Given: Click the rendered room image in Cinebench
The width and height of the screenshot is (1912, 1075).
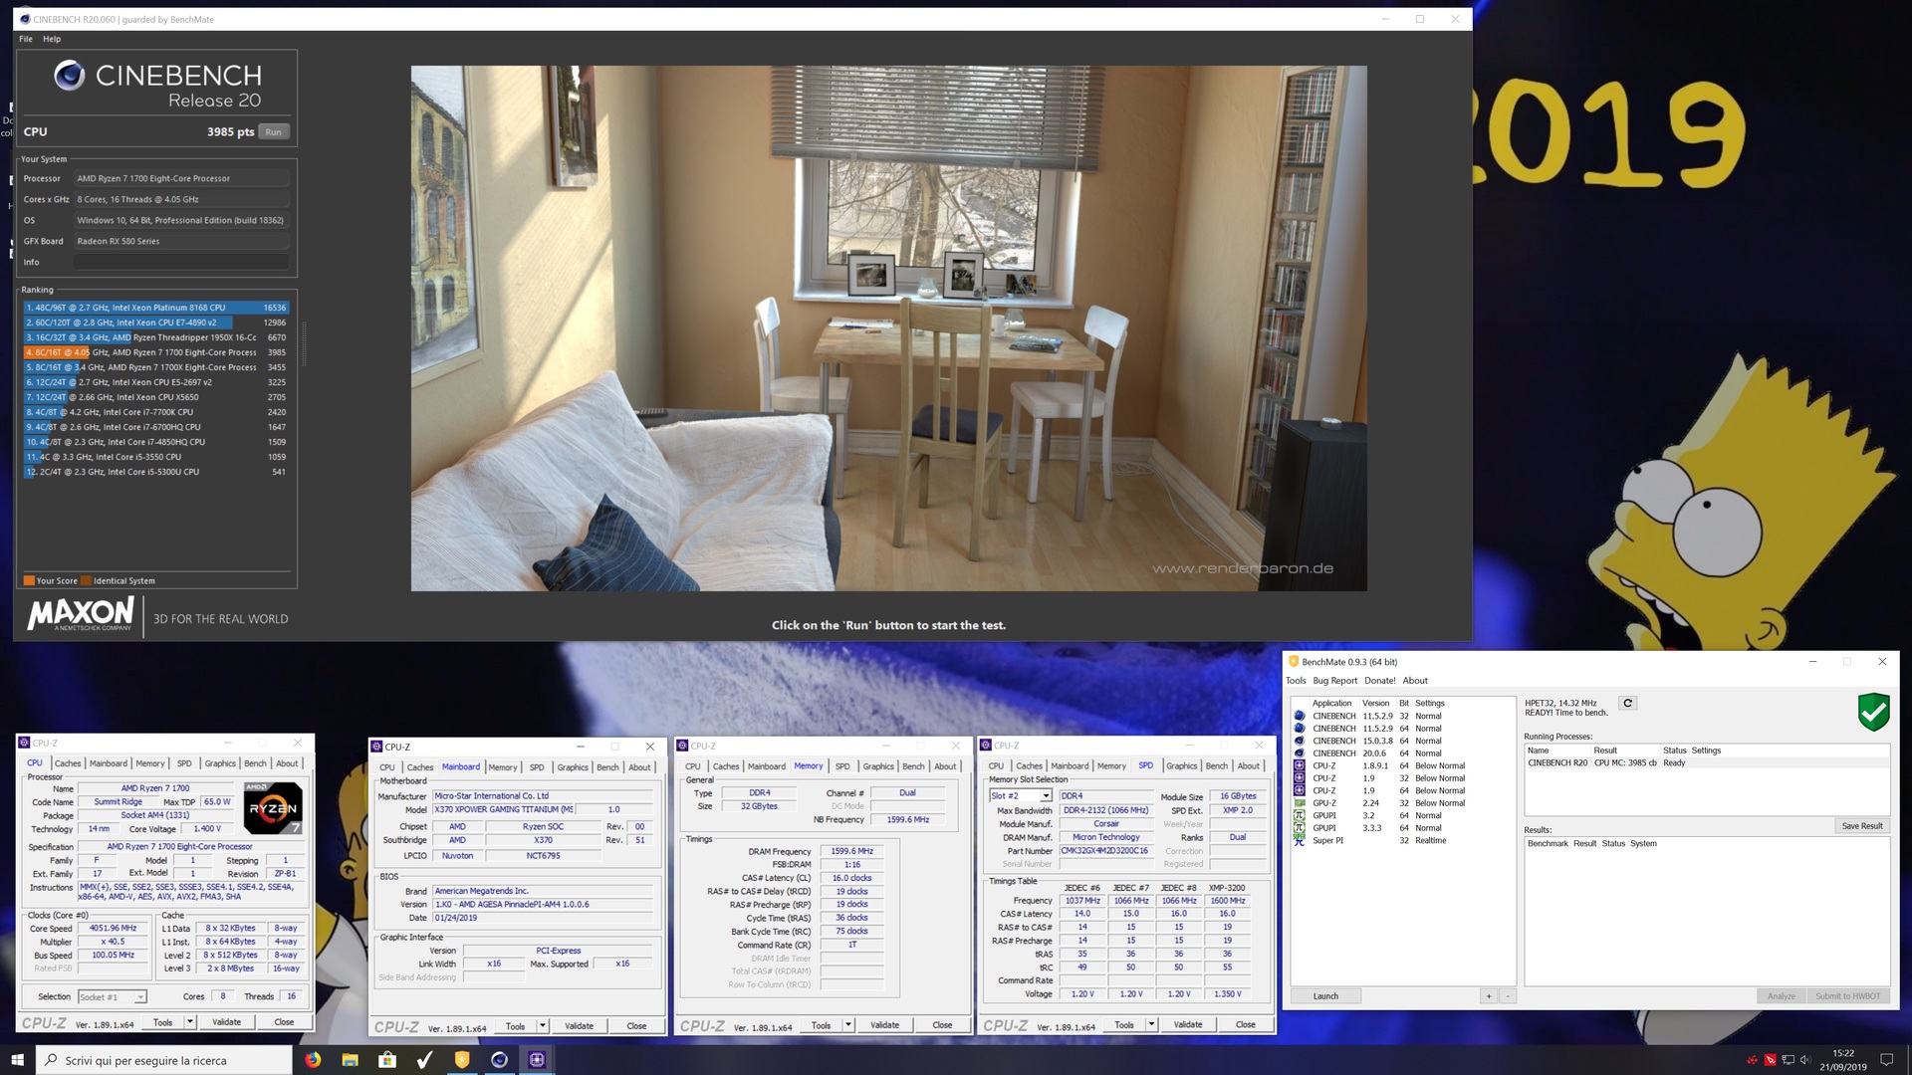Looking at the screenshot, I should (x=888, y=328).
